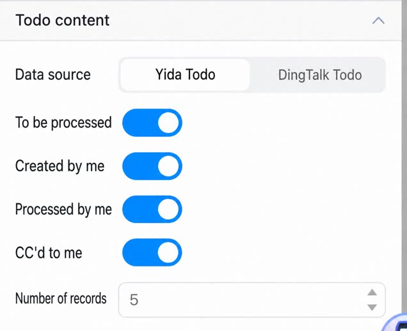Click the Created by me label text
The height and width of the screenshot is (331, 407).
coord(60,166)
